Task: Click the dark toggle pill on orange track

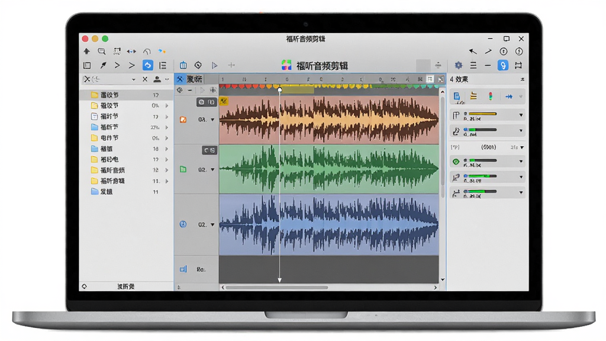Action: pos(207,102)
